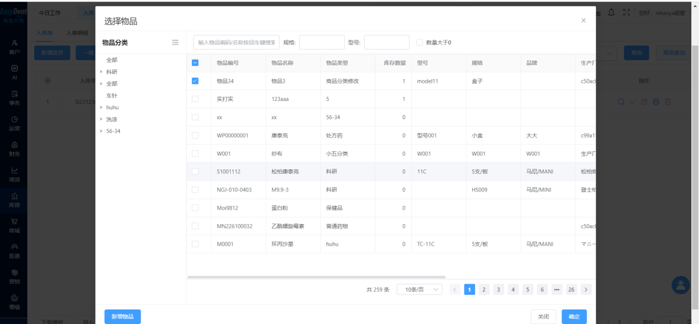Click the 新增物品 button
Viewport: 699px width, 324px height.
point(122,316)
